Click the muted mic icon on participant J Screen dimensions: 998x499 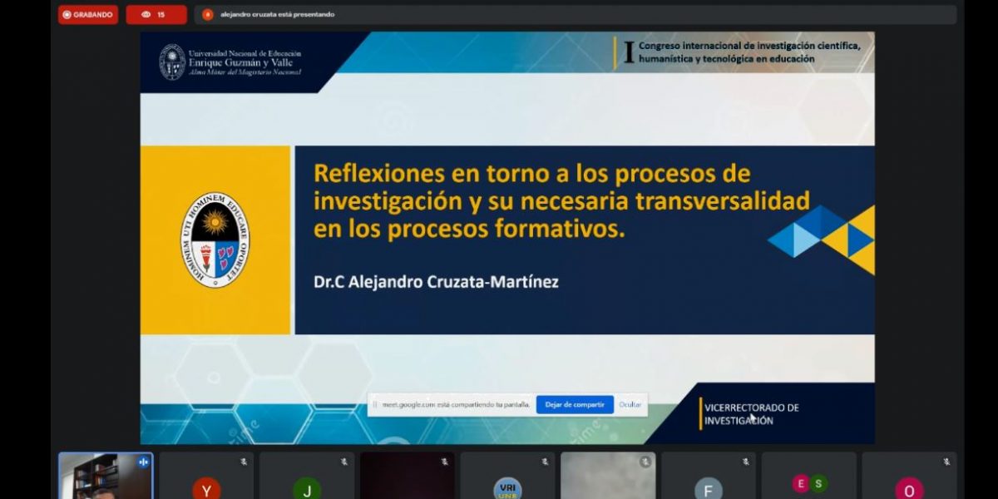pos(343,462)
